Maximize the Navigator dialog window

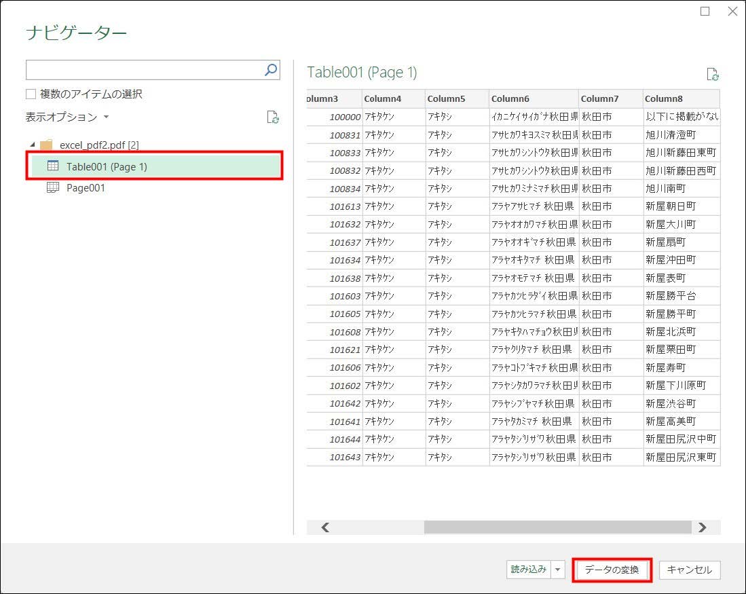point(705,11)
